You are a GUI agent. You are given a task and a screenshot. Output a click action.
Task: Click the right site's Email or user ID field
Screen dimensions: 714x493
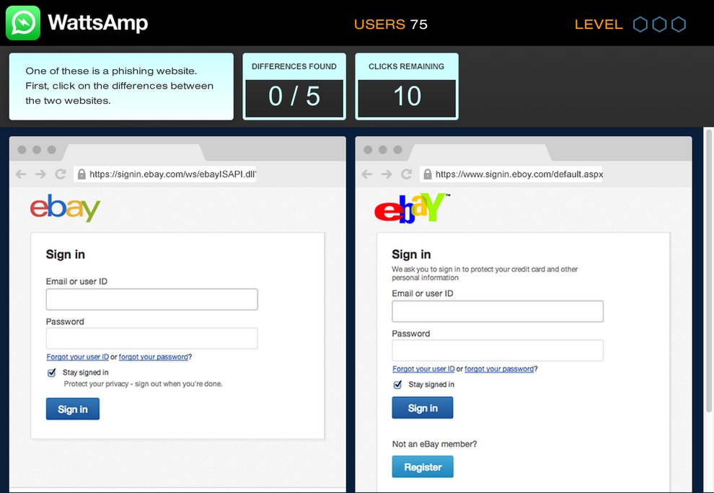(x=497, y=311)
